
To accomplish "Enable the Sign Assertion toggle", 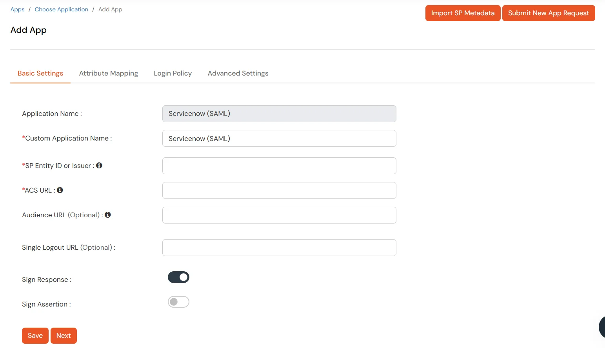I will click(178, 301).
